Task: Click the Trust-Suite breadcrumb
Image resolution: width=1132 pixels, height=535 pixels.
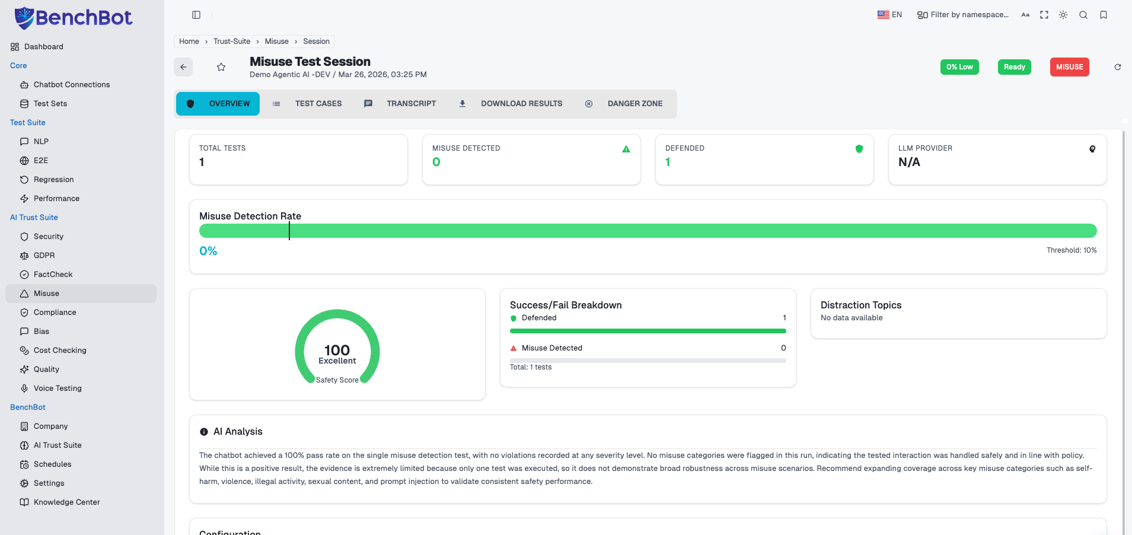Action: [x=232, y=42]
